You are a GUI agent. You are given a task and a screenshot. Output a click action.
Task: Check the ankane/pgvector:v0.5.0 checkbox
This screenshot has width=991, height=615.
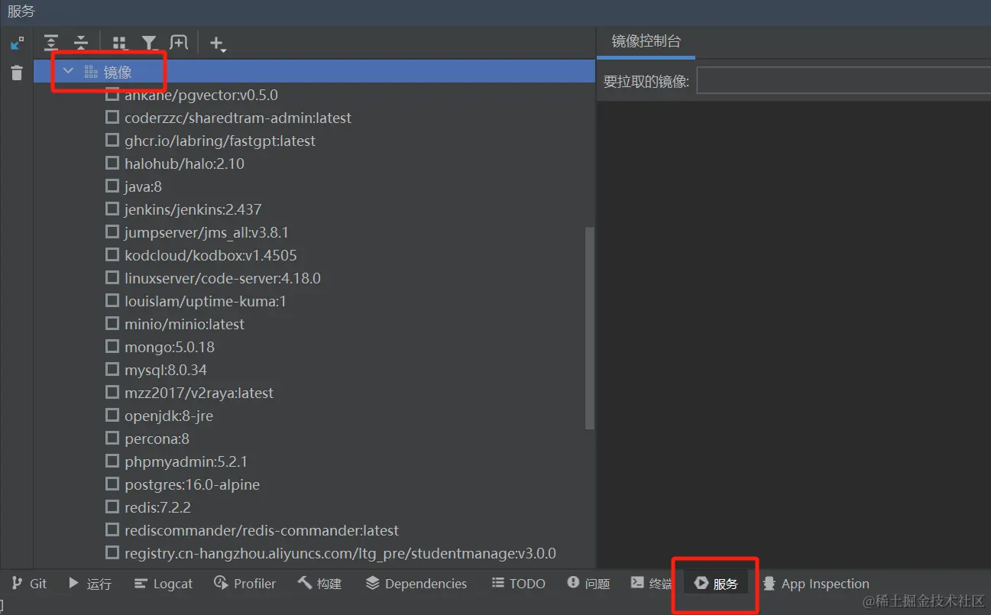[x=112, y=94]
